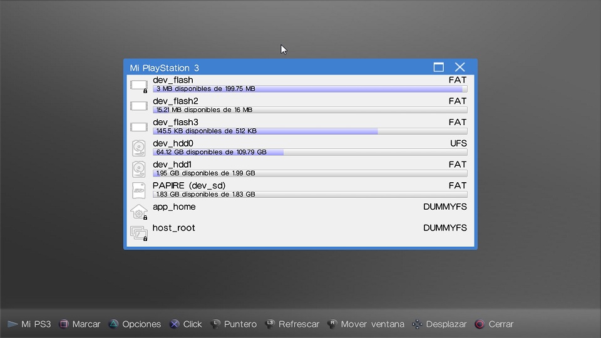
Task: Open the dev_flash drive icon
Action: click(x=139, y=86)
